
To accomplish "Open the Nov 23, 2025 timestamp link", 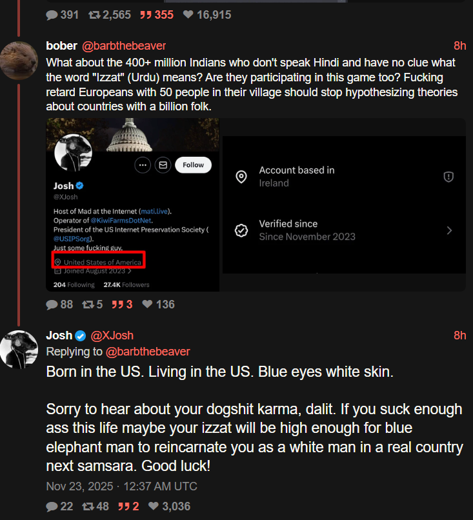I will 122,486.
